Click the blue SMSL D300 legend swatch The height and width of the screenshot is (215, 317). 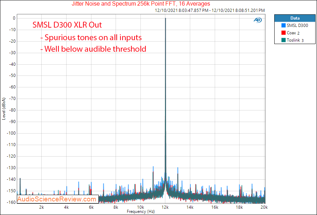pyautogui.click(x=283, y=26)
